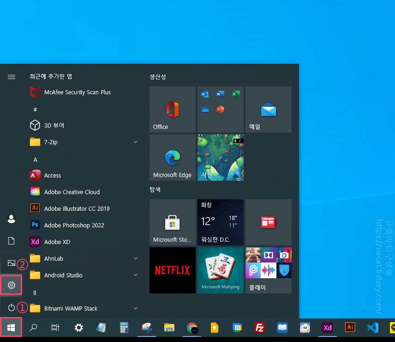Open Task View on taskbar

click(x=55, y=328)
